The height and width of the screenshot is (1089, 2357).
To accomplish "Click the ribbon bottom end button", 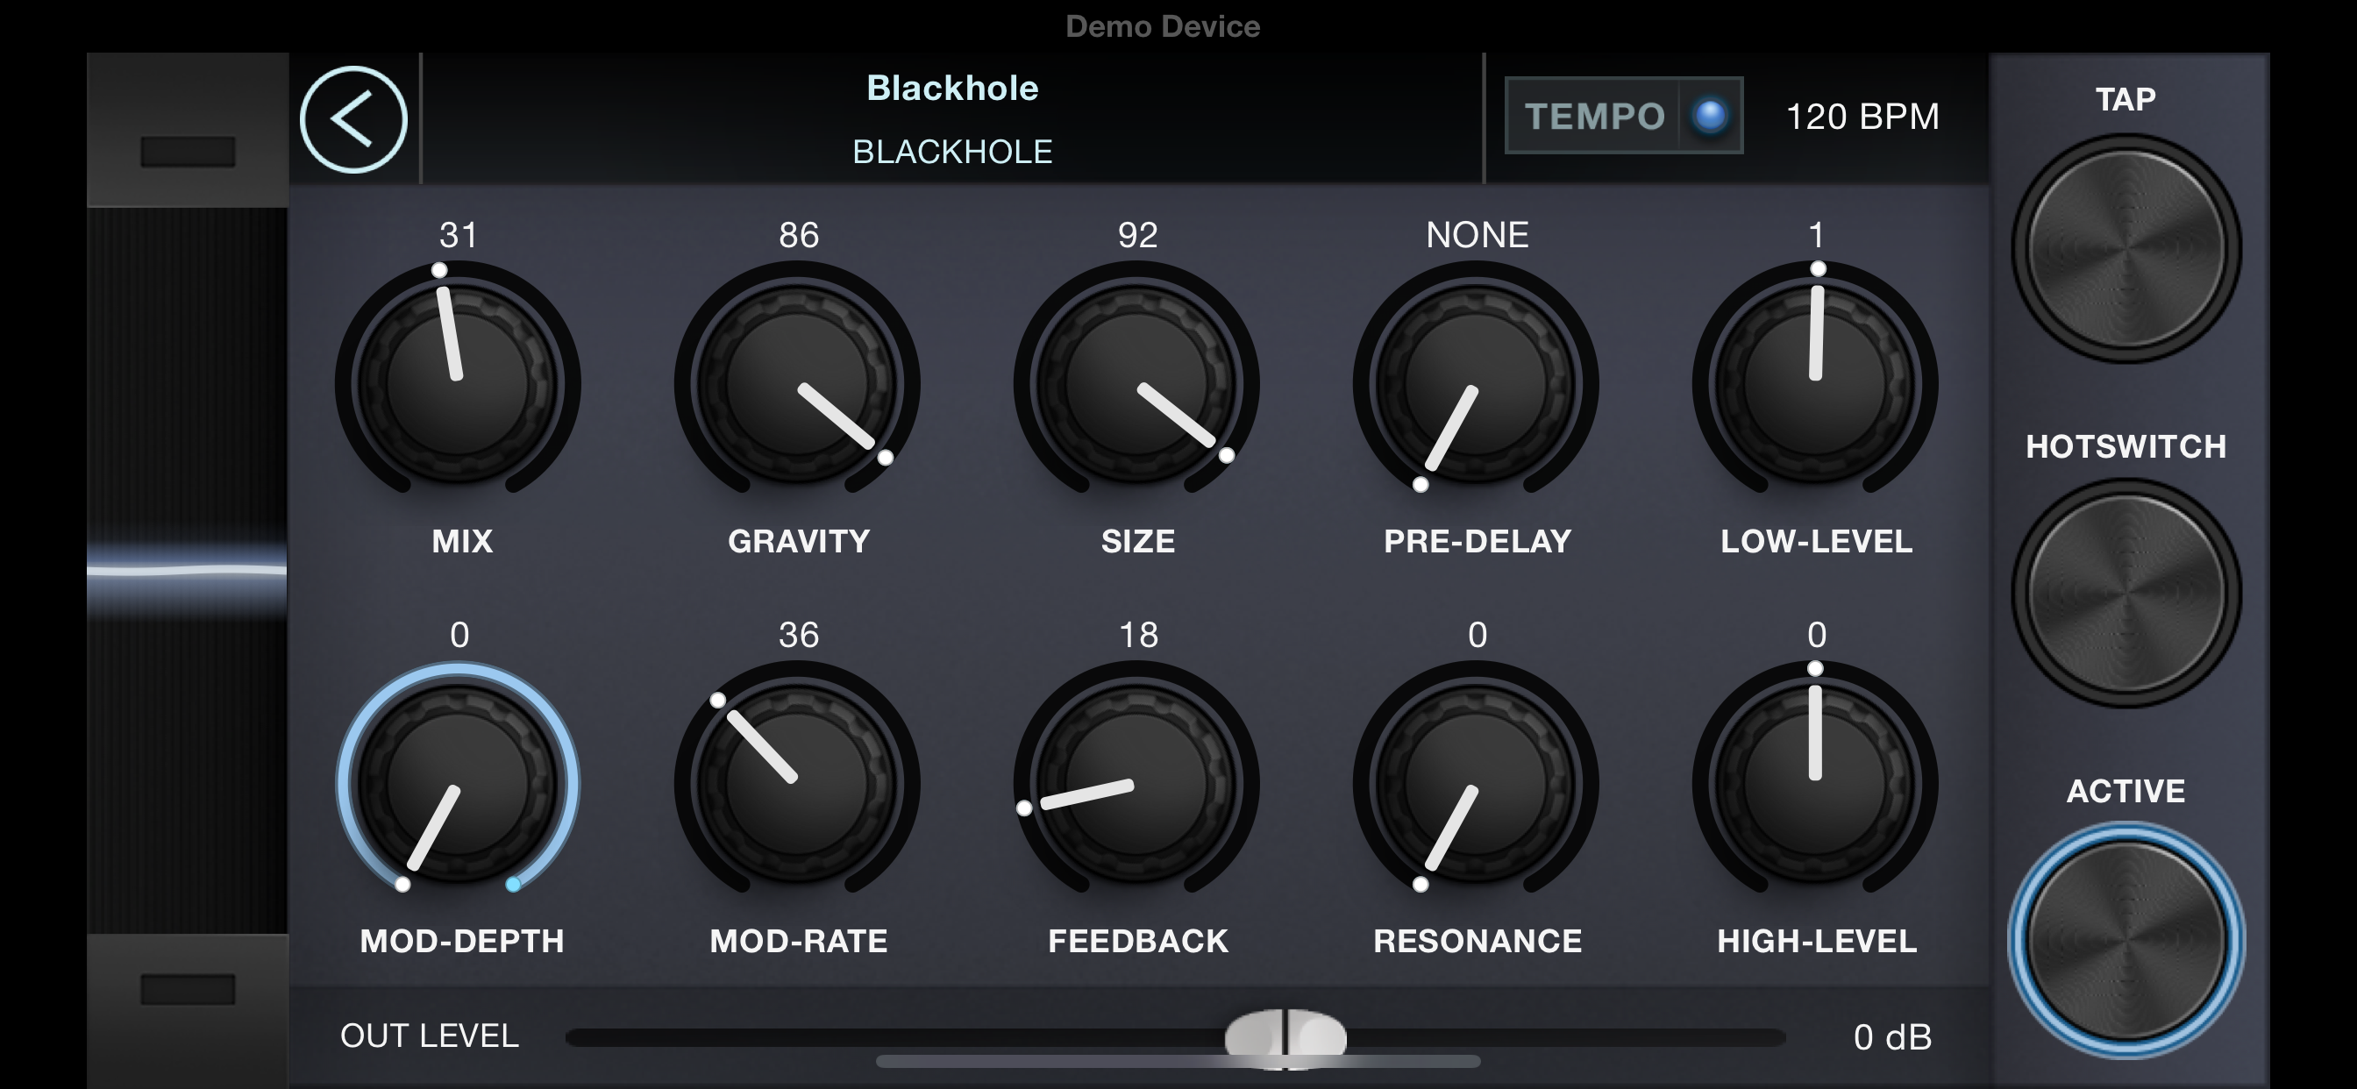I will coord(188,988).
